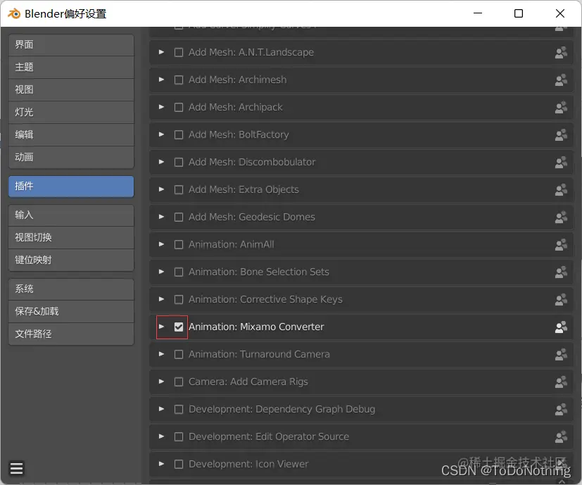The height and width of the screenshot is (485, 582).
Task: Expand Animation: AnimAll details arrow
Action: 161,245
